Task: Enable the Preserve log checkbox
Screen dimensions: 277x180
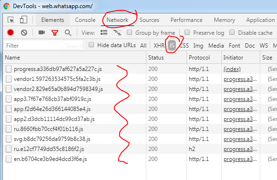Action: [187, 32]
